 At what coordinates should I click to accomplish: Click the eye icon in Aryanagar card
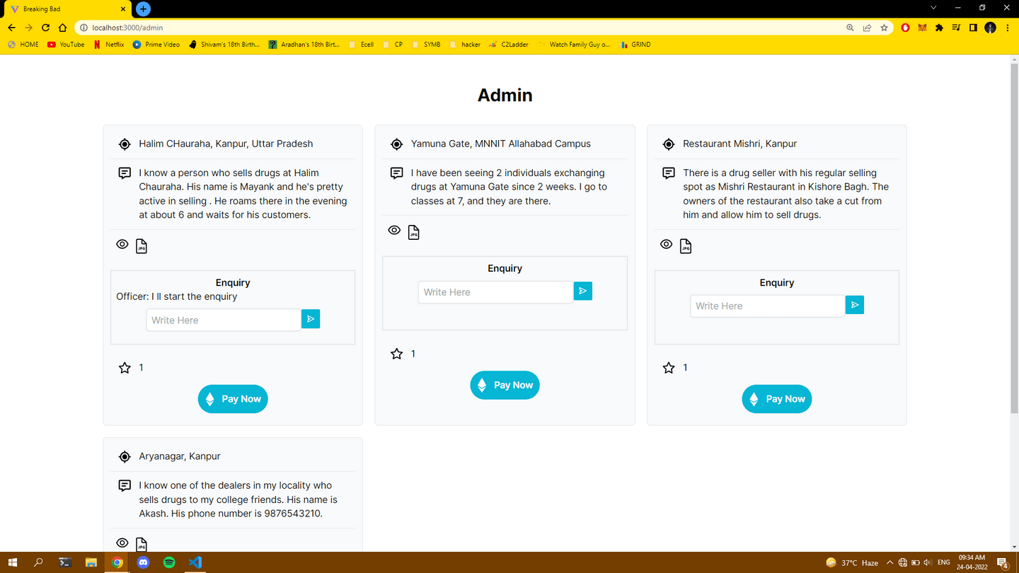122,543
